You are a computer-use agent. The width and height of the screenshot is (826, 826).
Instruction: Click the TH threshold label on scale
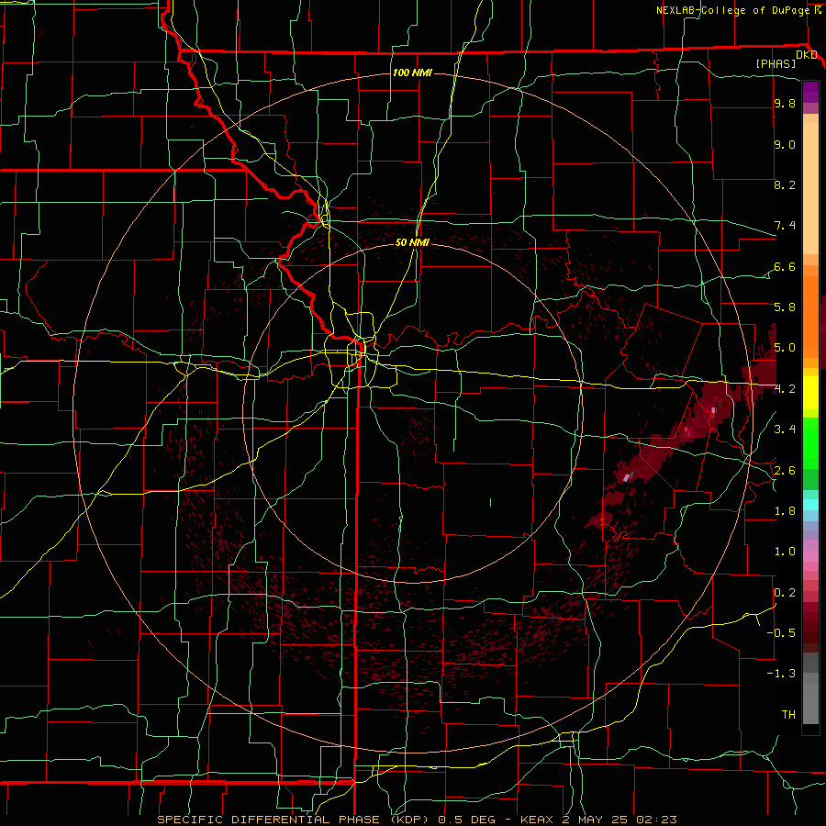coord(788,715)
